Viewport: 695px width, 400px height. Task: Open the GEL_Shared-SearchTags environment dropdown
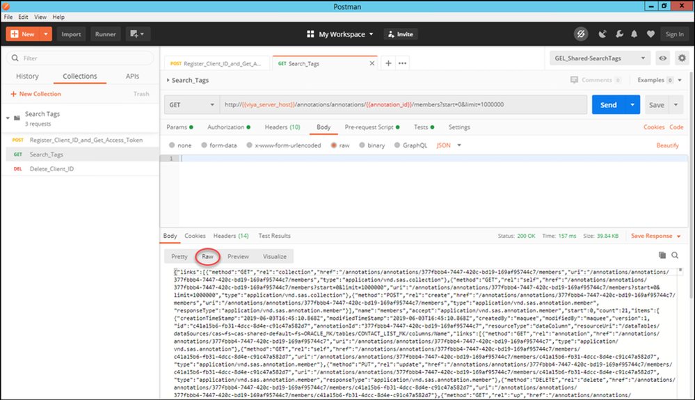click(600, 58)
